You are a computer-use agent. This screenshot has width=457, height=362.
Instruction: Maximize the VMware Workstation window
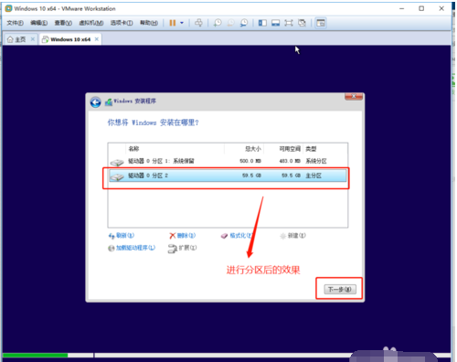coord(421,8)
